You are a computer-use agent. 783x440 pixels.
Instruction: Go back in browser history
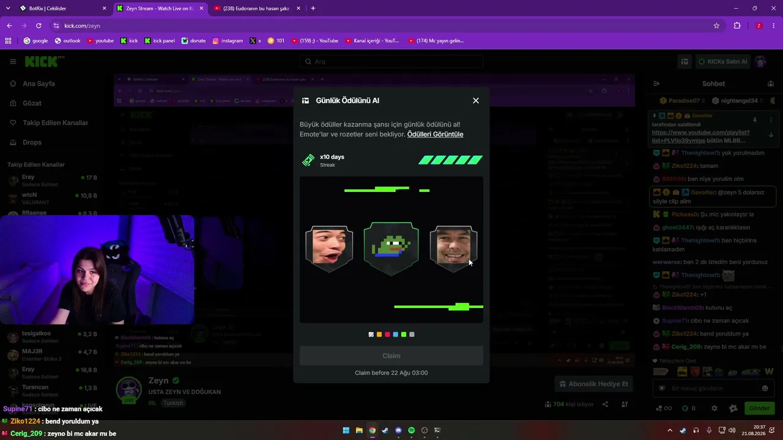pos(9,26)
